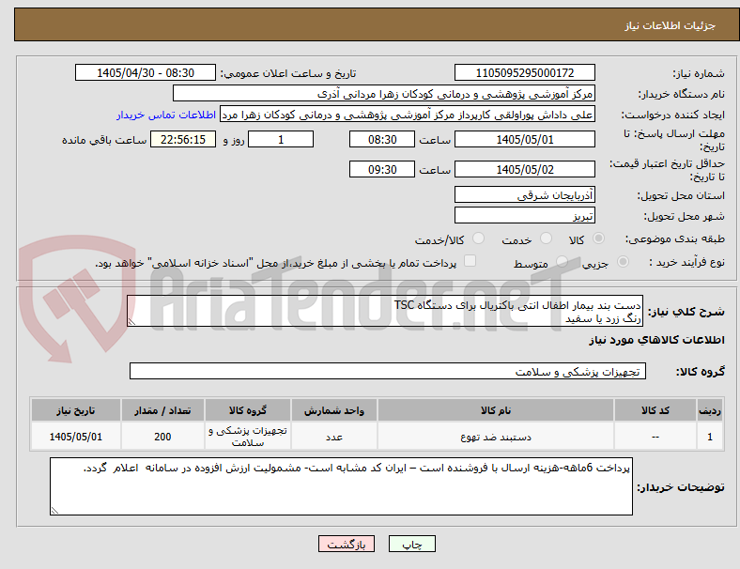Click the بازگشت (back) button
This screenshot has height=569, width=740.
pyautogui.click(x=347, y=544)
